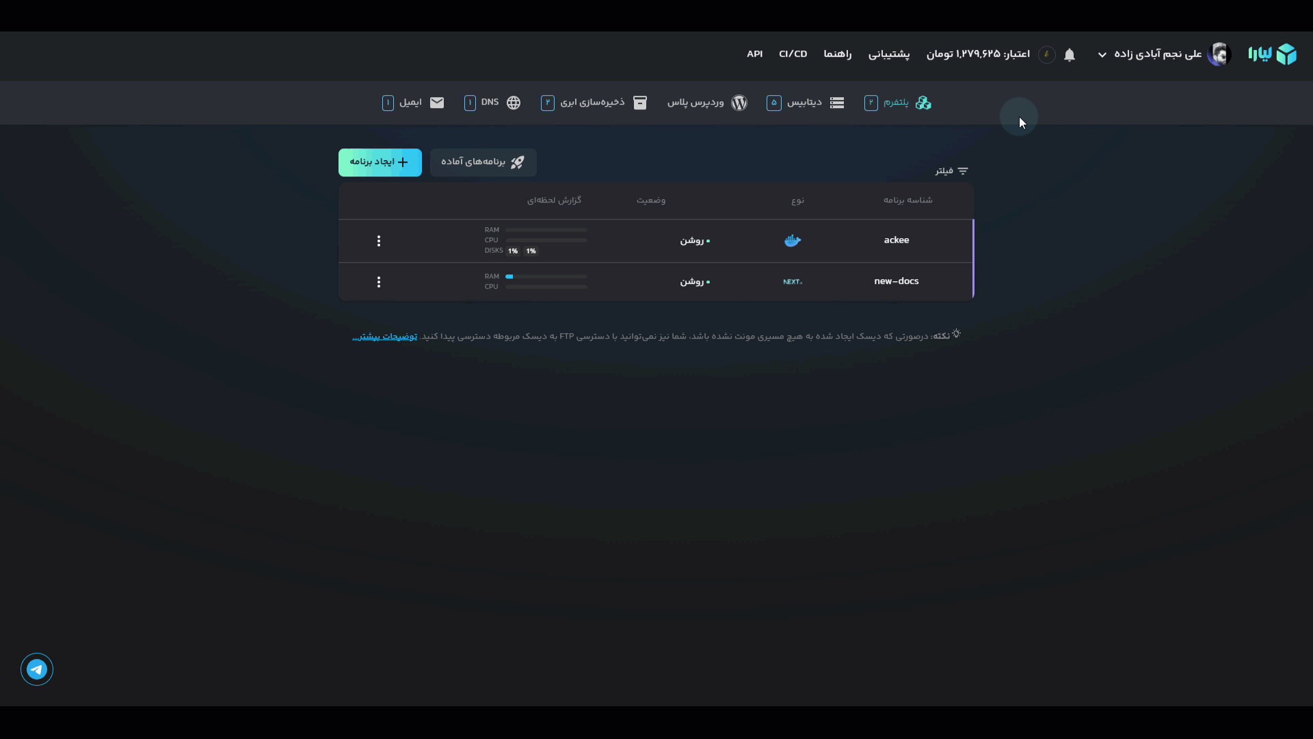1313x739 pixels.
Task: Open the ackee row three-dot menu
Action: [379, 241]
